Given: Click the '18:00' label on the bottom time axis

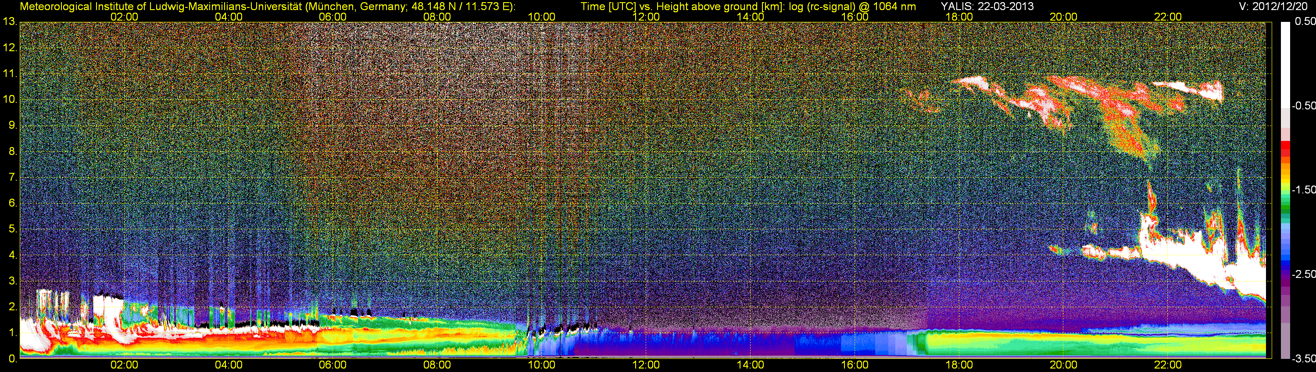Looking at the screenshot, I should (959, 365).
